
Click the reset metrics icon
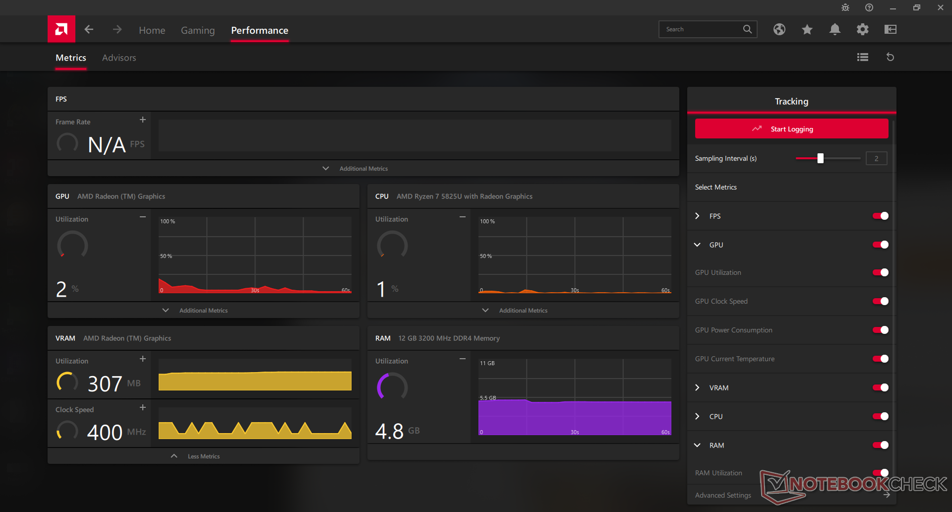pos(890,57)
